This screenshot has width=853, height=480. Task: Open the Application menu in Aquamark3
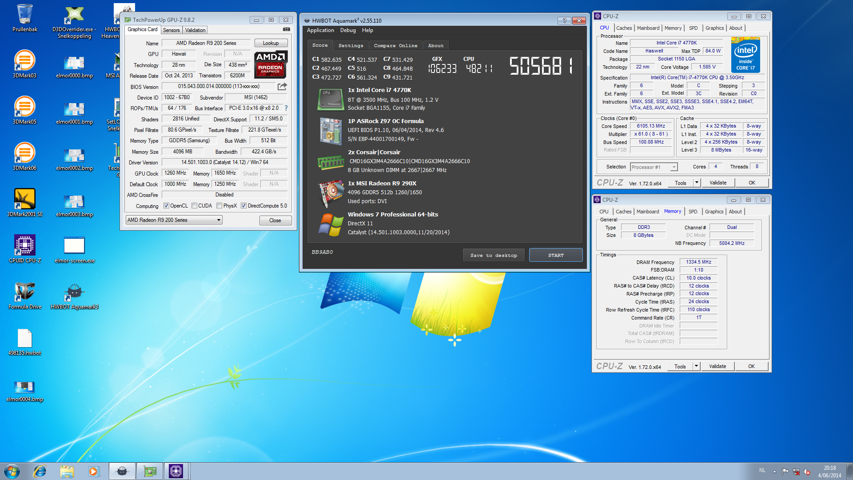(x=320, y=30)
